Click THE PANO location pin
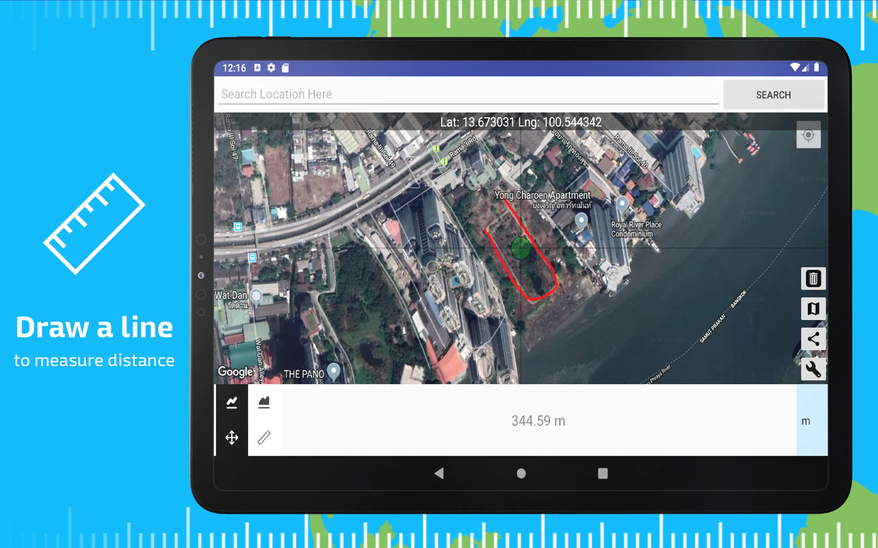 [333, 372]
